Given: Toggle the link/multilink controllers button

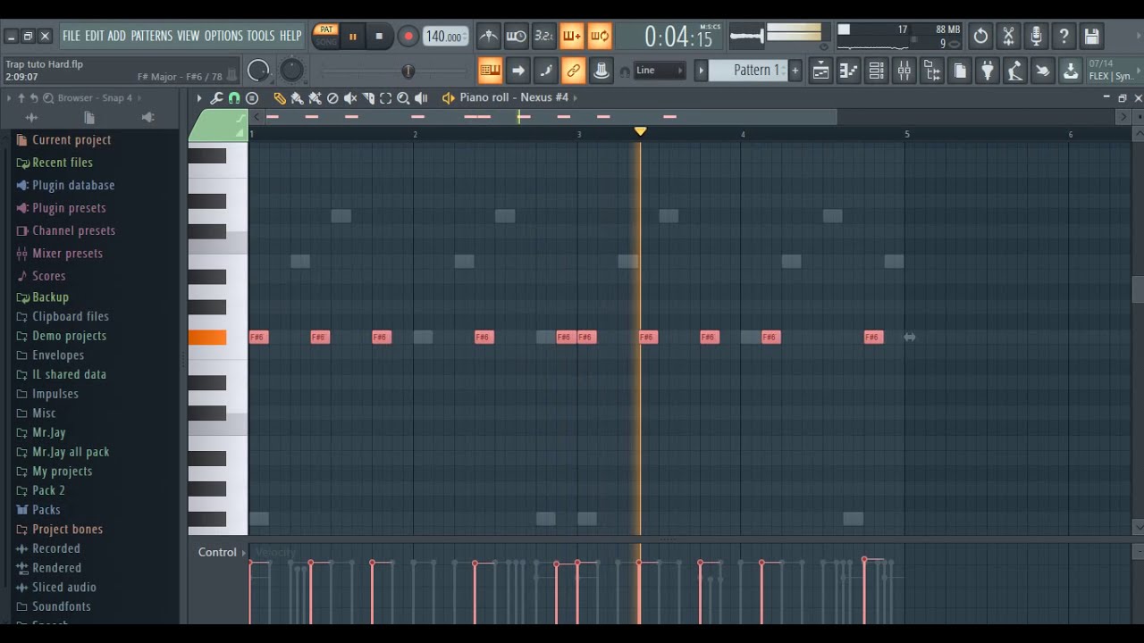Looking at the screenshot, I should (573, 71).
